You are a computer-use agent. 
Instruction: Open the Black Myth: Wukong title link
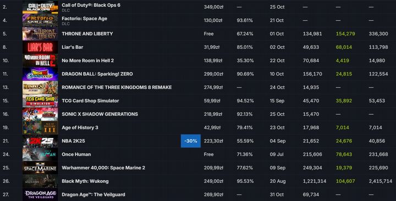pyautogui.click(x=85, y=181)
